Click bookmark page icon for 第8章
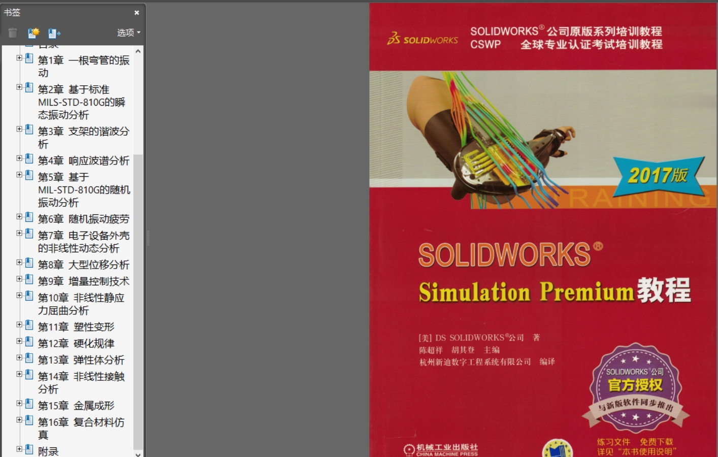The height and width of the screenshot is (457, 718). pyautogui.click(x=29, y=263)
